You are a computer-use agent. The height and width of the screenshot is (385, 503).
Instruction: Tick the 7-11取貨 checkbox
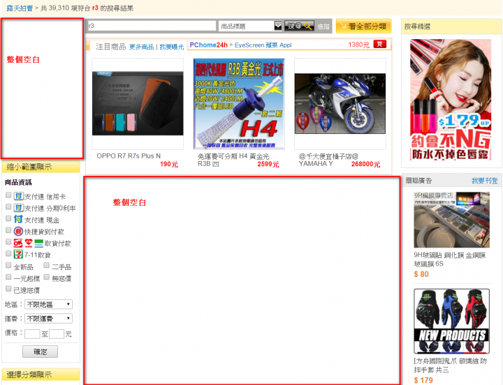tap(8, 254)
